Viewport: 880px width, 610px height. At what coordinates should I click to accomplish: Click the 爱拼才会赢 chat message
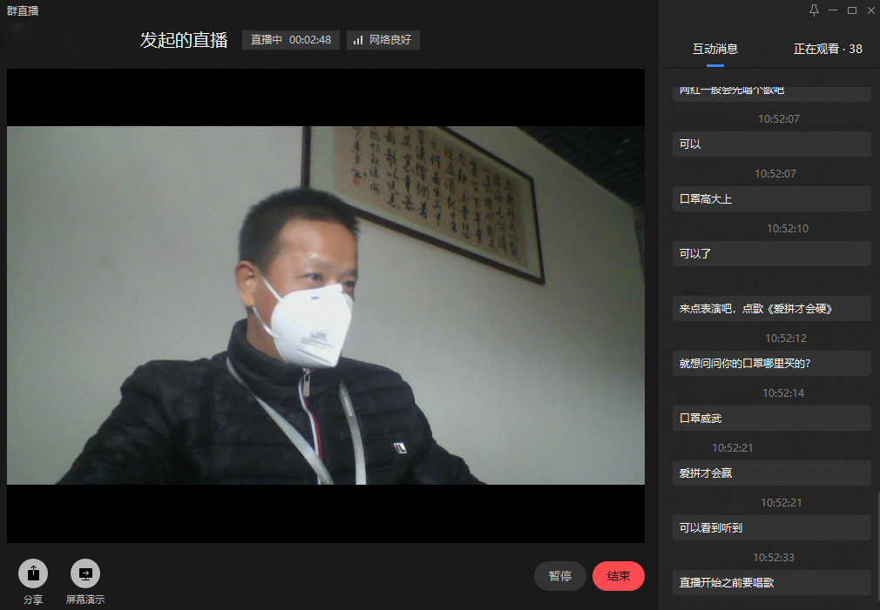771,473
